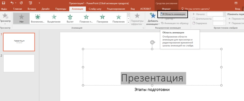The image size is (244, 101).
Task: Open Параметры эффектов options
Action: (x=137, y=19)
